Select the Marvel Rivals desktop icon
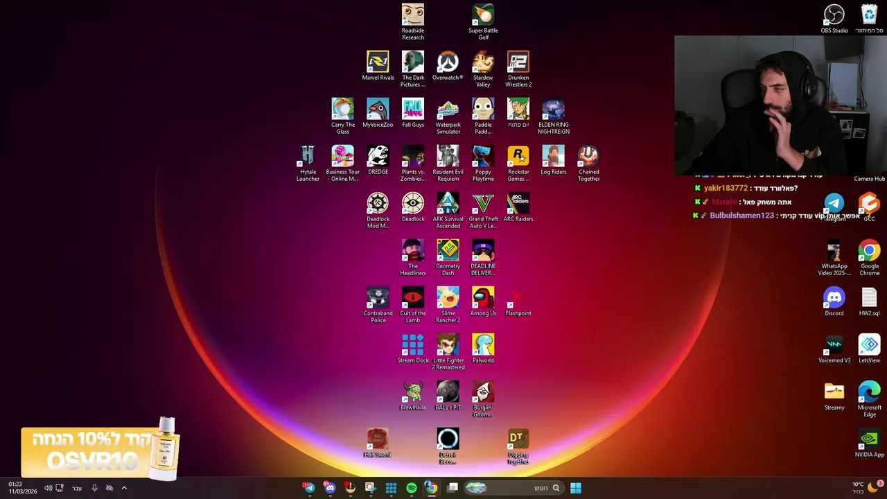 [378, 66]
